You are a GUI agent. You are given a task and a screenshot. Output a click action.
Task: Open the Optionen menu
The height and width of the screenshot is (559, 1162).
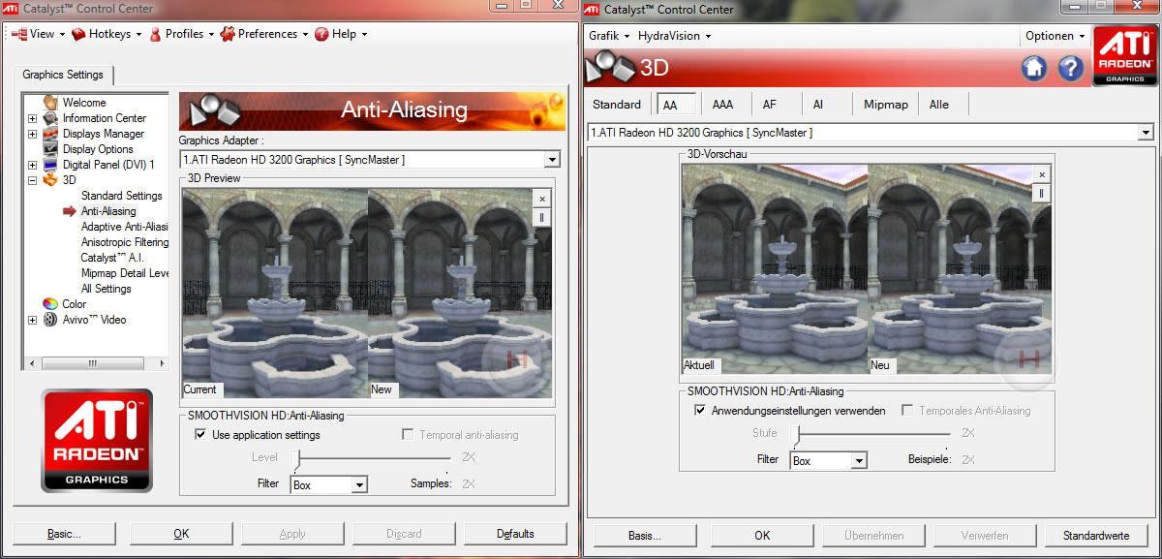(1055, 36)
